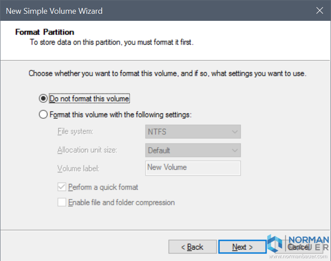The height and width of the screenshot is (261, 331).
Task: Toggle the 'Perform a quick format' checkbox
Action: tap(62, 187)
